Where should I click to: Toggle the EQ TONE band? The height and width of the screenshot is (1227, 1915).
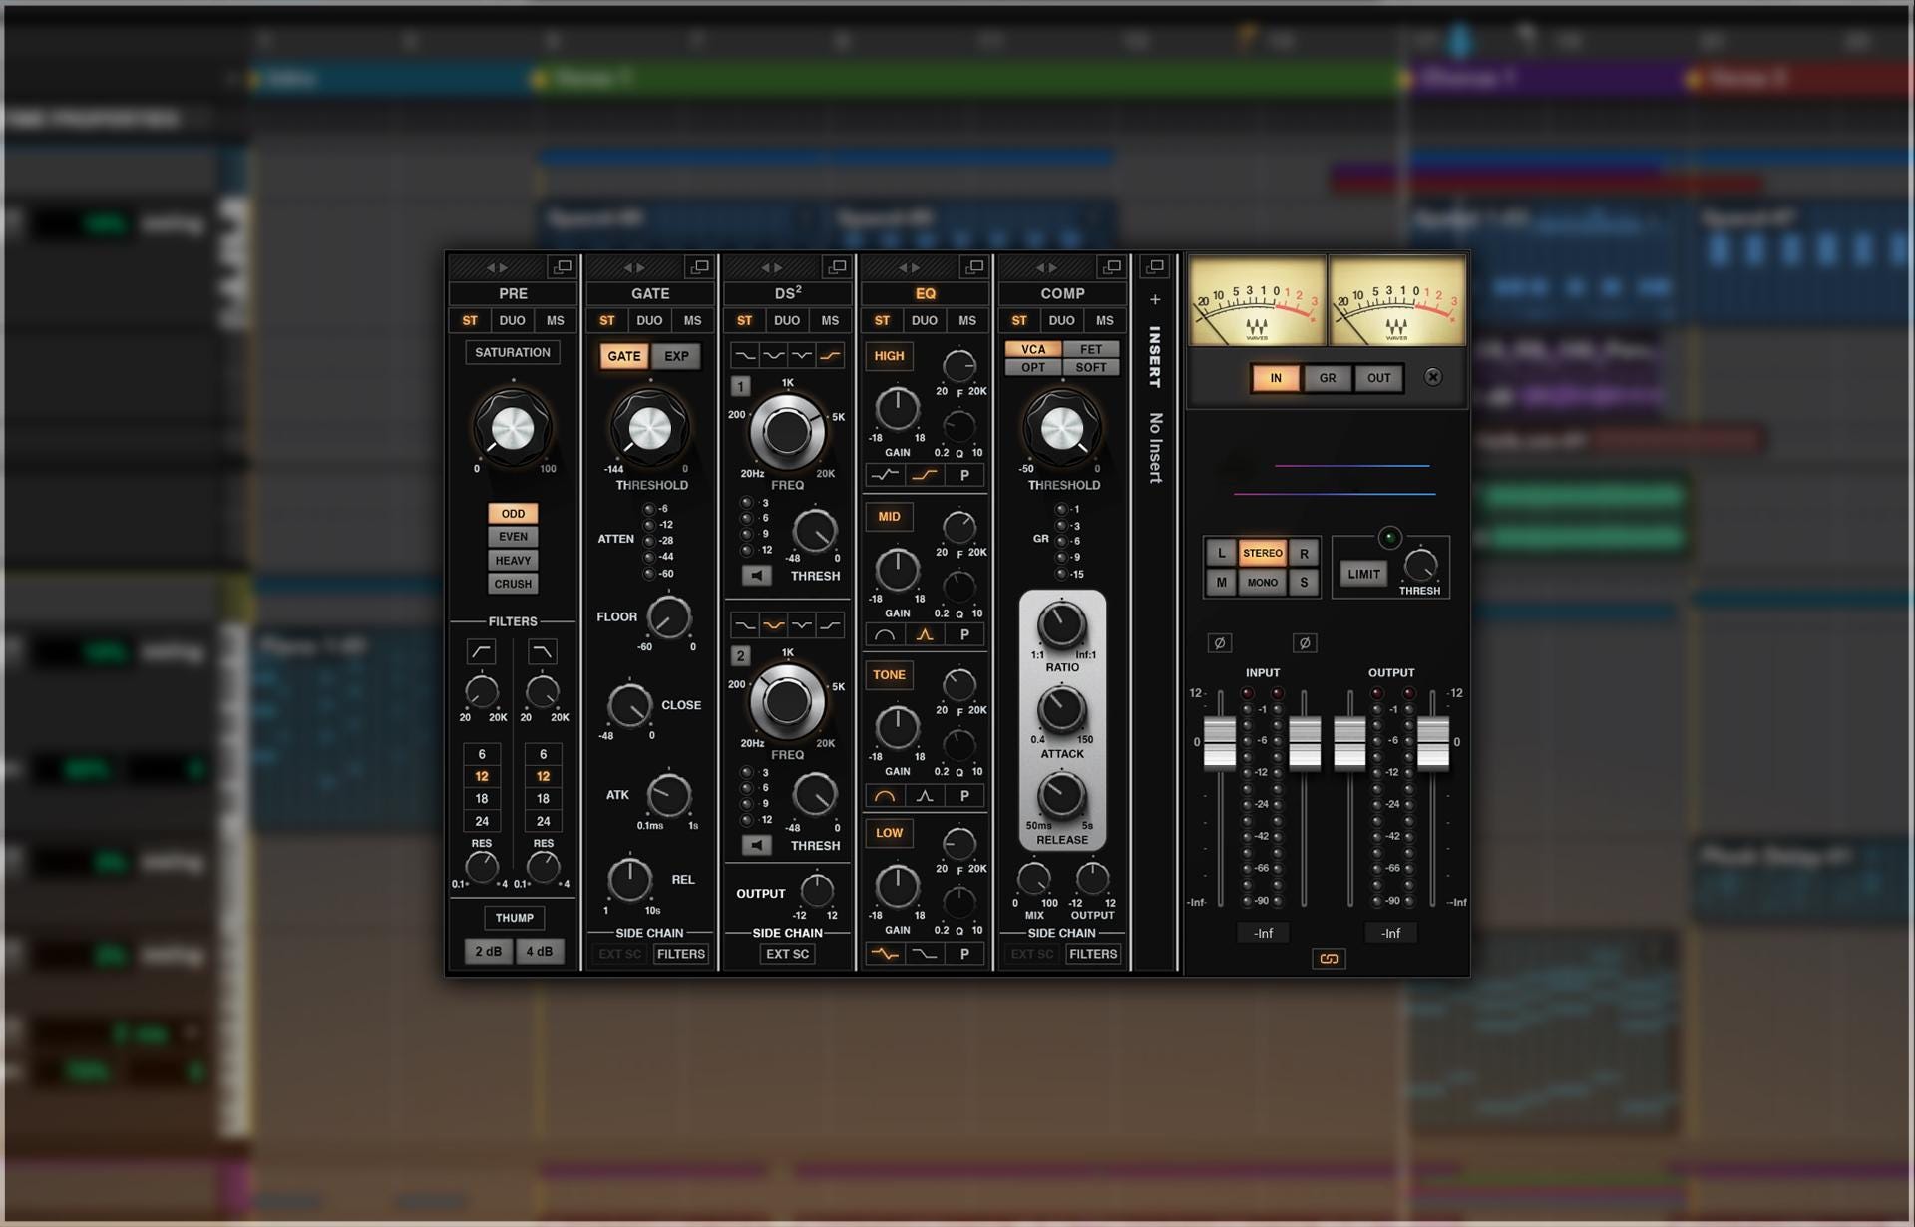(889, 675)
